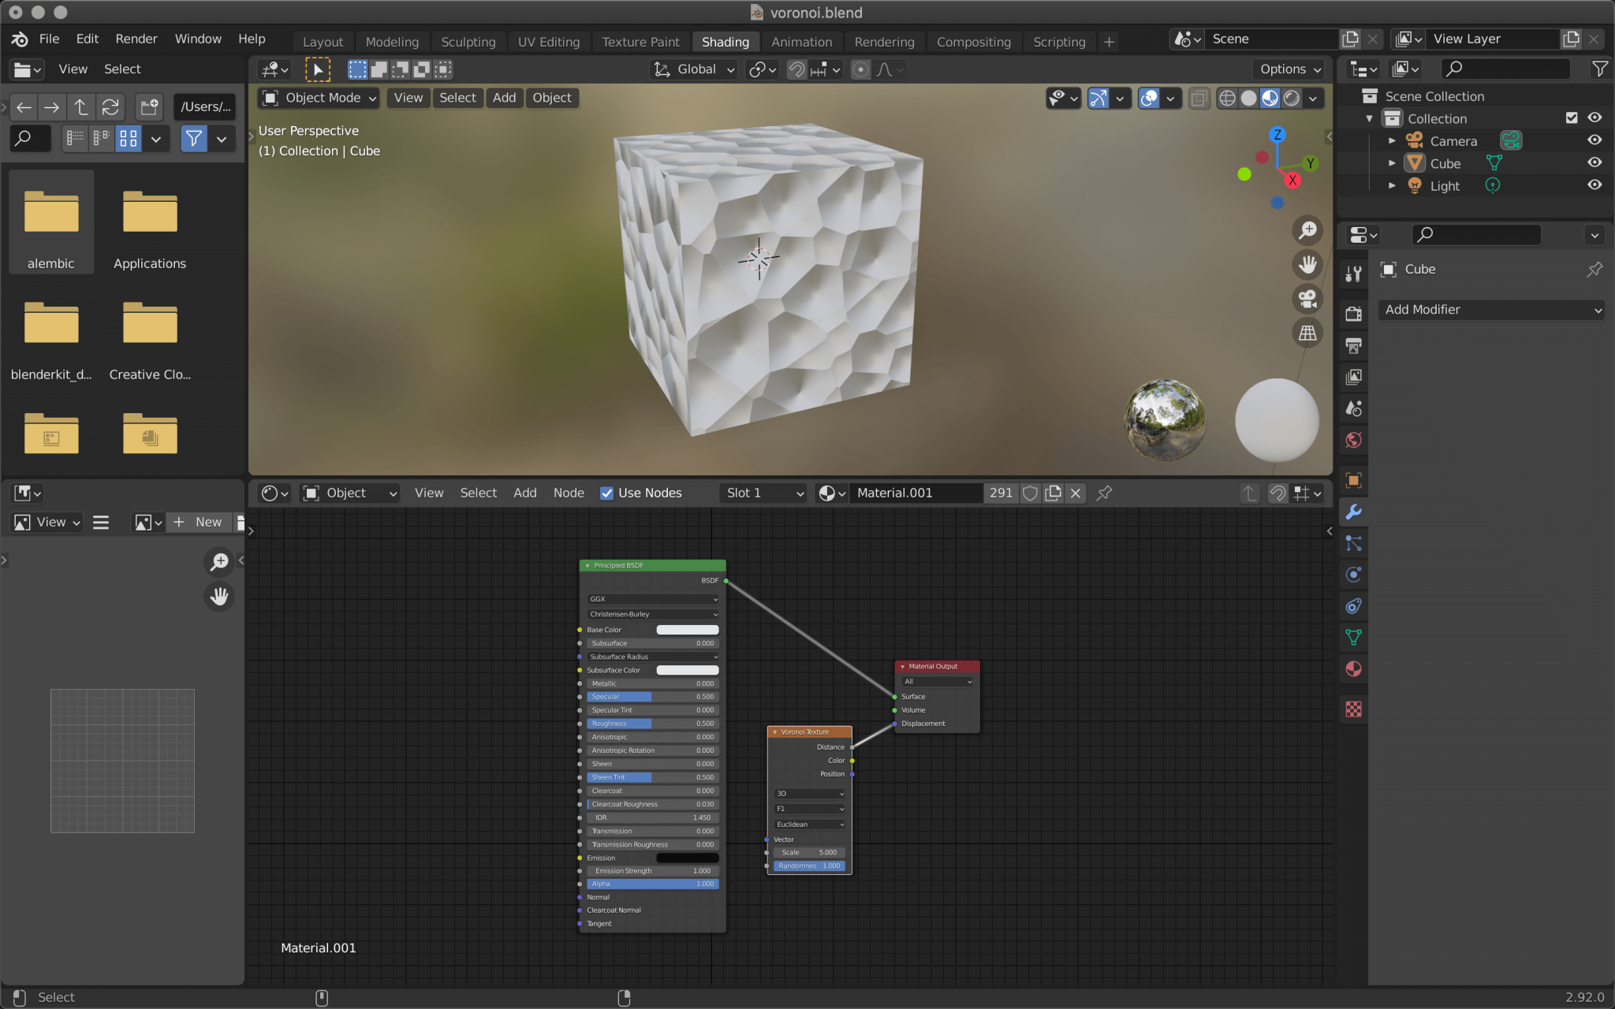1615x1009 pixels.
Task: Expand the Cube item in the outliner
Action: tap(1393, 163)
